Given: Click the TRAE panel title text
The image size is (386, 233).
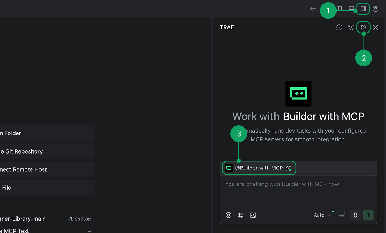Looking at the screenshot, I should (227, 27).
